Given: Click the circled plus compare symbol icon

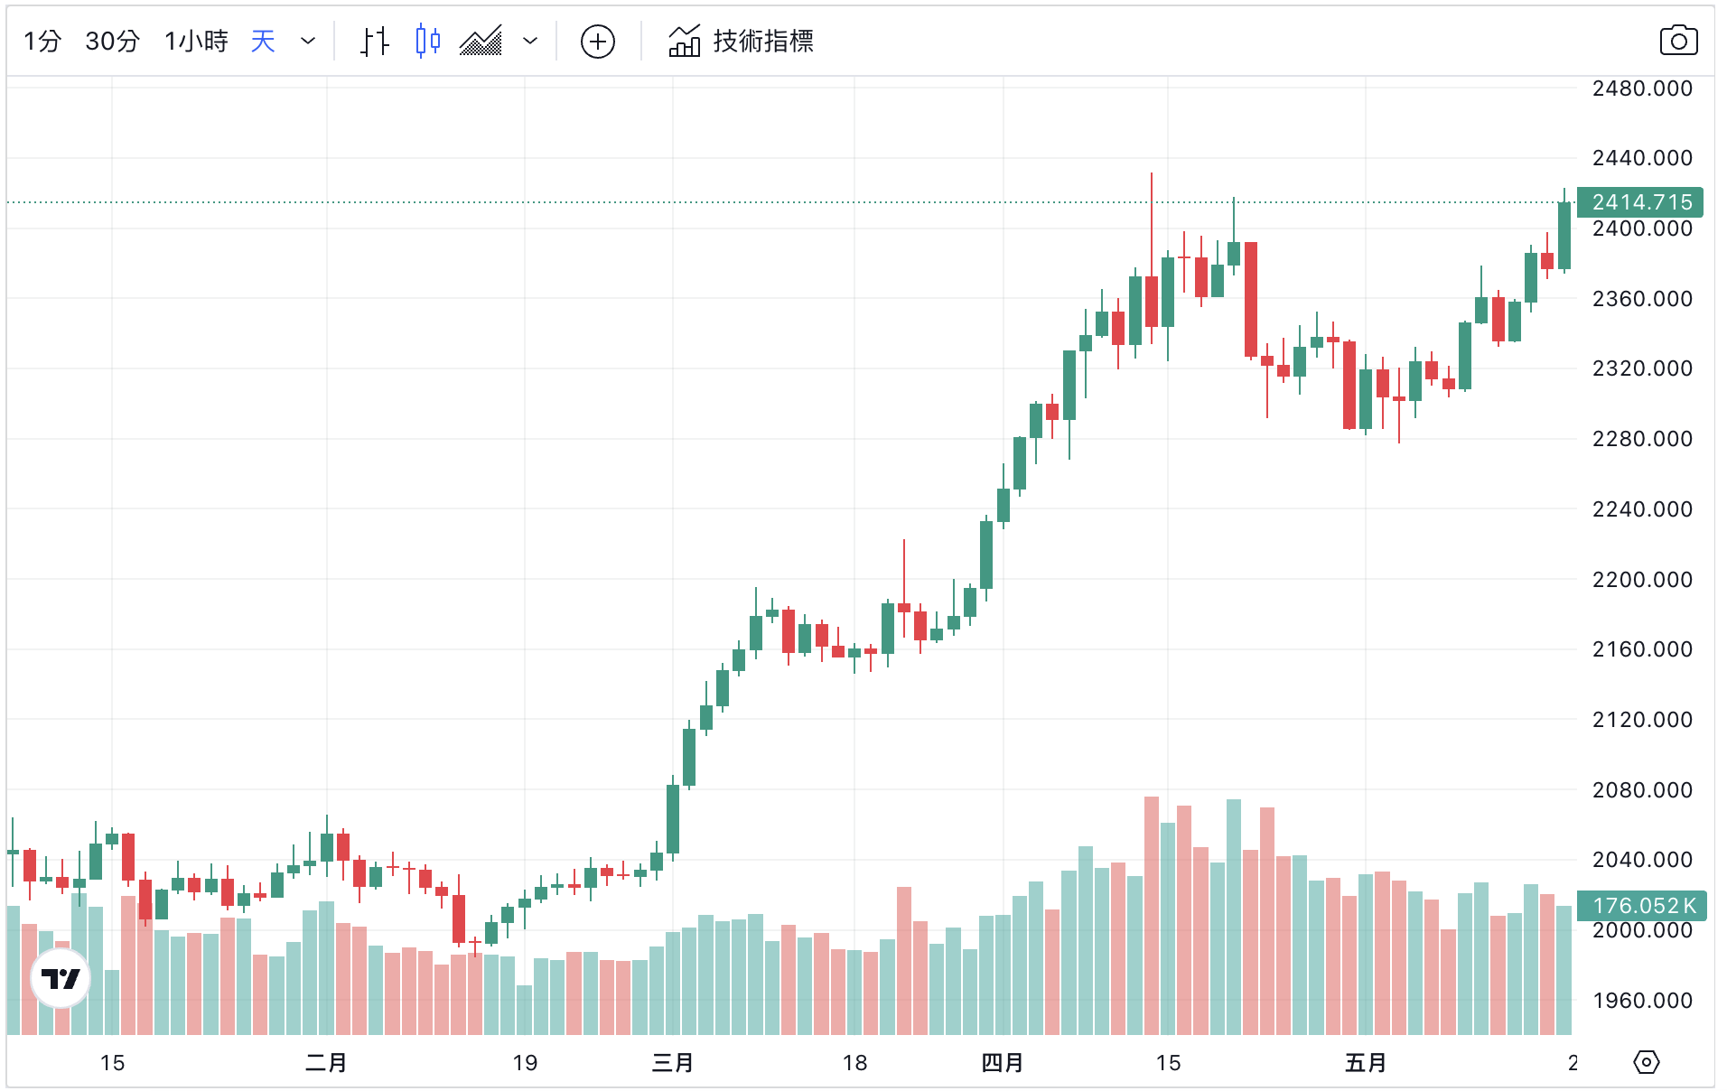Looking at the screenshot, I should tap(598, 42).
